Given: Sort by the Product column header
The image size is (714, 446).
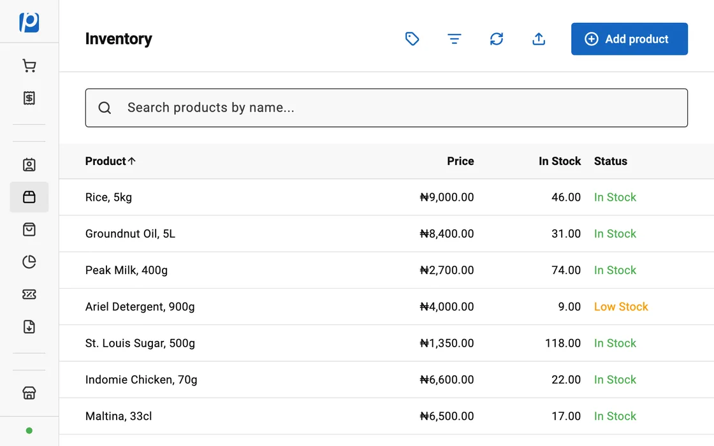Looking at the screenshot, I should 106,161.
